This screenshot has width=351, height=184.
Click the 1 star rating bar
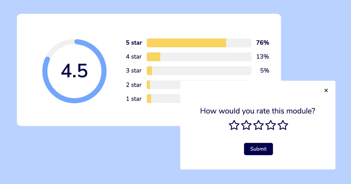click(163, 99)
